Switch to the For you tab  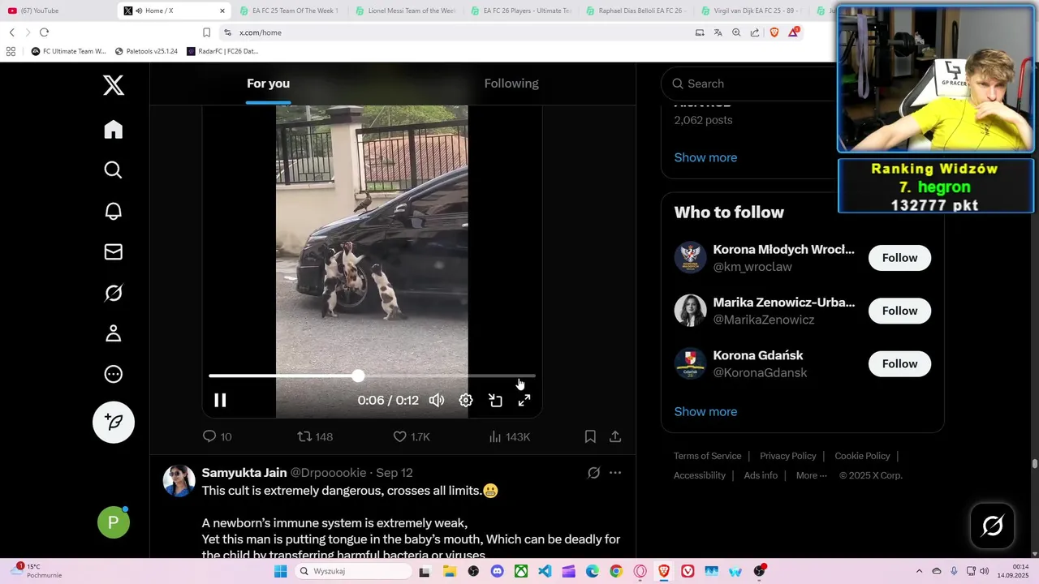[268, 84]
